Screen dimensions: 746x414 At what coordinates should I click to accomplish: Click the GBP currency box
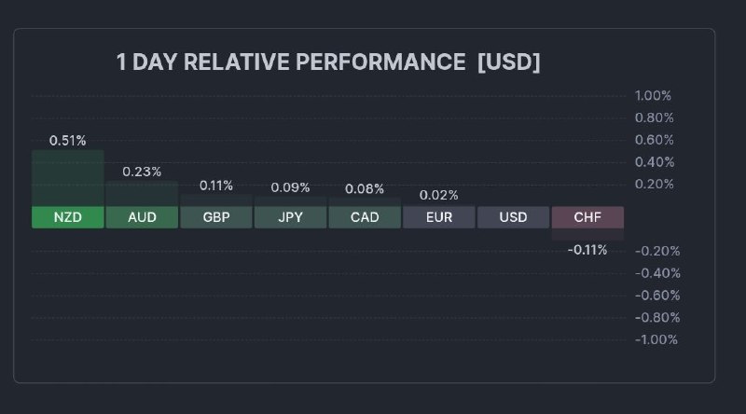216,217
